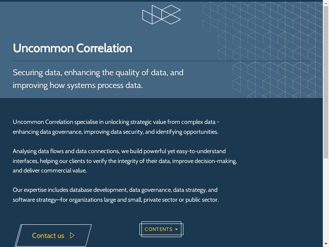Click the vertical scrollbar thumb
Viewport: 329px width, 247px height.
(x=326, y=82)
